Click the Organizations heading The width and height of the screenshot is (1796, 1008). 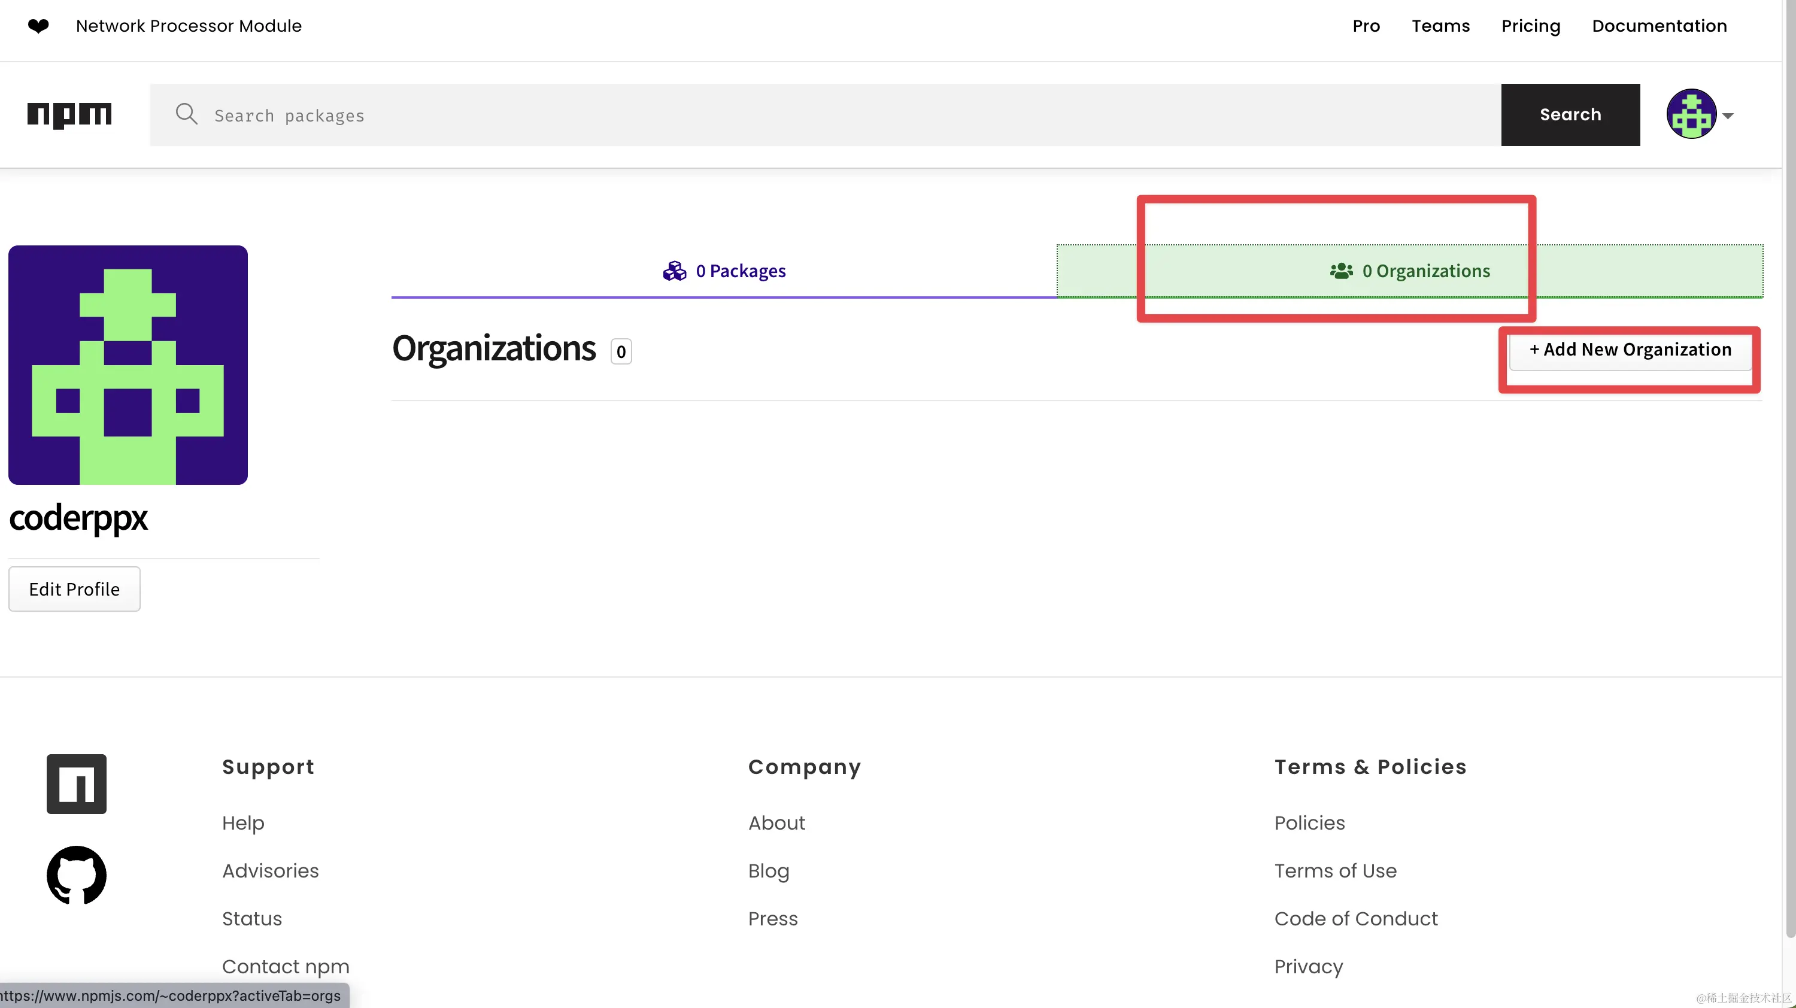494,348
